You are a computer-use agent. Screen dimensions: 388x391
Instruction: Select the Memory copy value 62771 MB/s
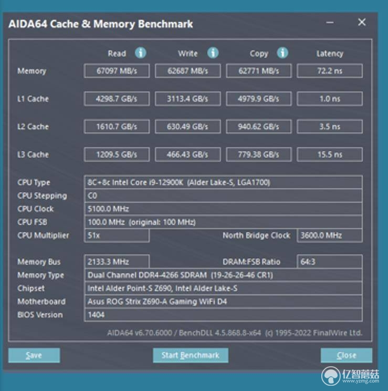(x=259, y=71)
